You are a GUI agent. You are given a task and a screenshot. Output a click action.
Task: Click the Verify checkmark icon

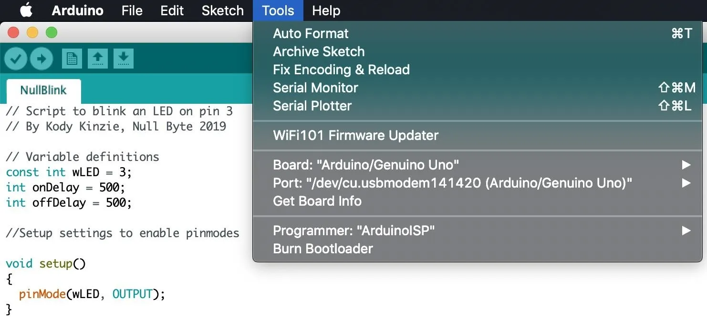coord(16,59)
